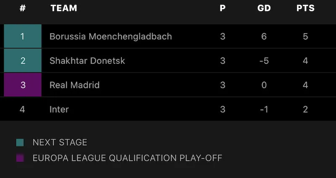Sort by the GD column header

264,8
